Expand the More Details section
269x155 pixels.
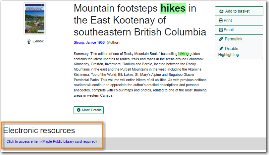pyautogui.click(x=89, y=110)
